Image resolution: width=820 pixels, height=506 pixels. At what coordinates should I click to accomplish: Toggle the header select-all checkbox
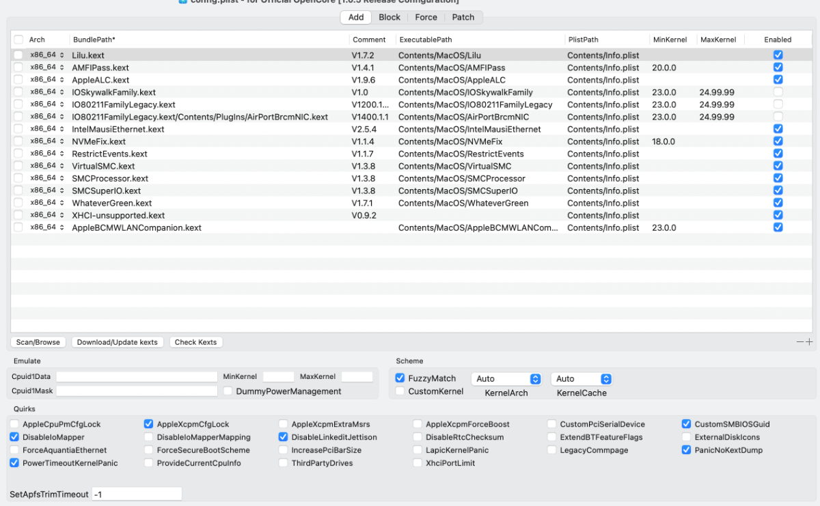(18, 40)
